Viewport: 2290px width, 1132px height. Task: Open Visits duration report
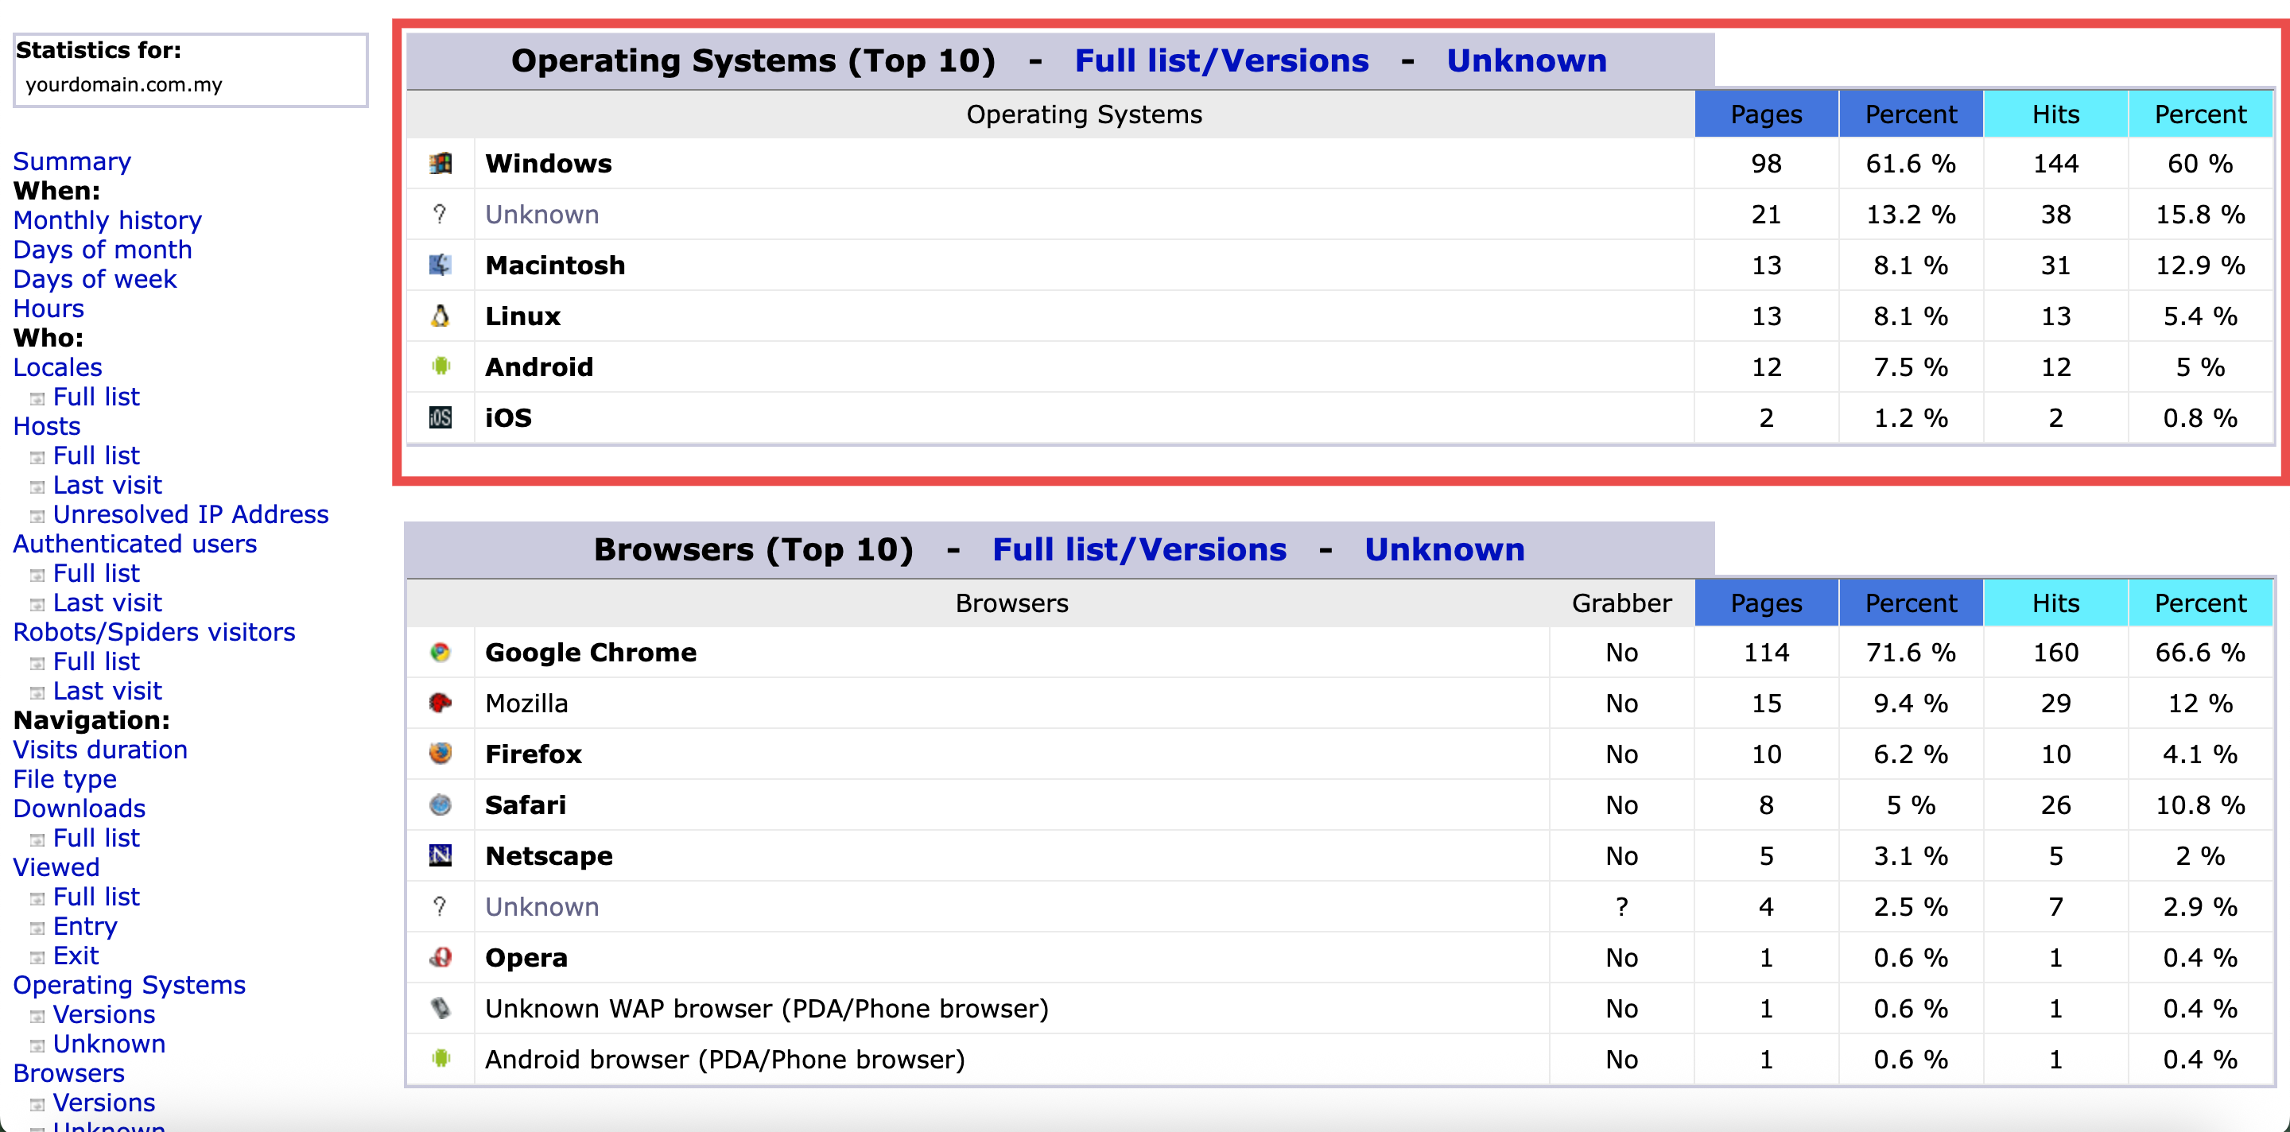pyautogui.click(x=100, y=750)
